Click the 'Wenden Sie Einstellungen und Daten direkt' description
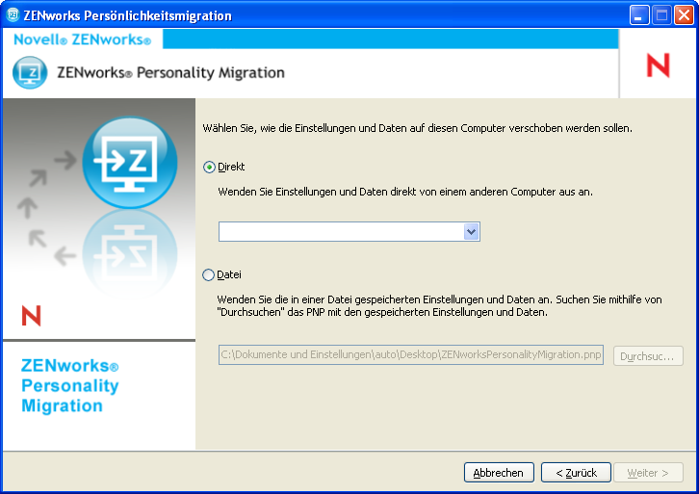Image resolution: width=699 pixels, height=494 pixels. [405, 193]
